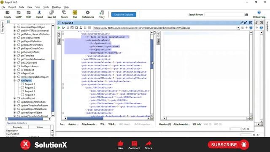The height and width of the screenshot is (152, 270).
Task: Open the Suite menu
Action: 22,7
